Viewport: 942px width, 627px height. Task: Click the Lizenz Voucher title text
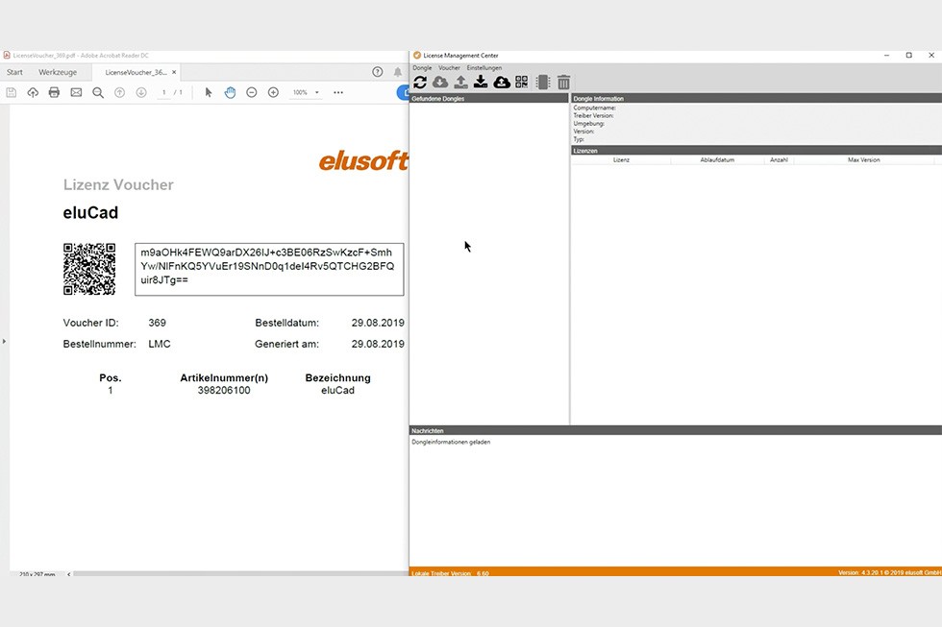click(118, 184)
